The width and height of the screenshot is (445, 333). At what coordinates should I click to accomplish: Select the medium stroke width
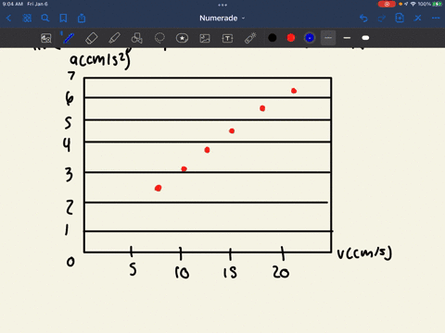tap(347, 38)
